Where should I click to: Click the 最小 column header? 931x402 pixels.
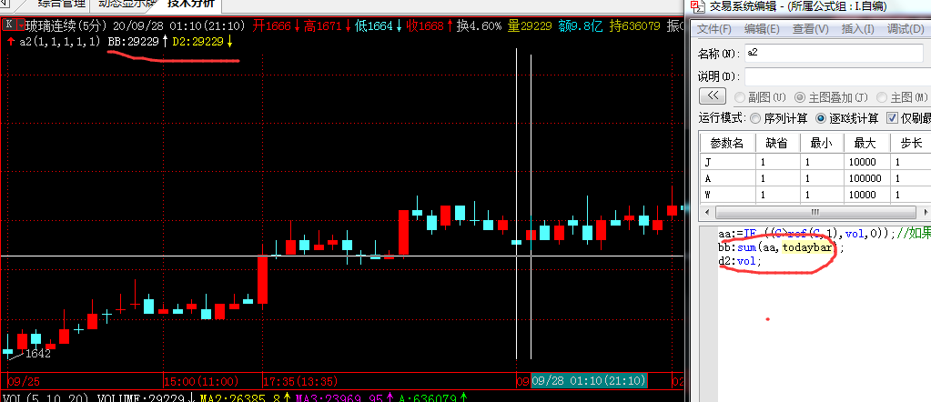pos(822,143)
